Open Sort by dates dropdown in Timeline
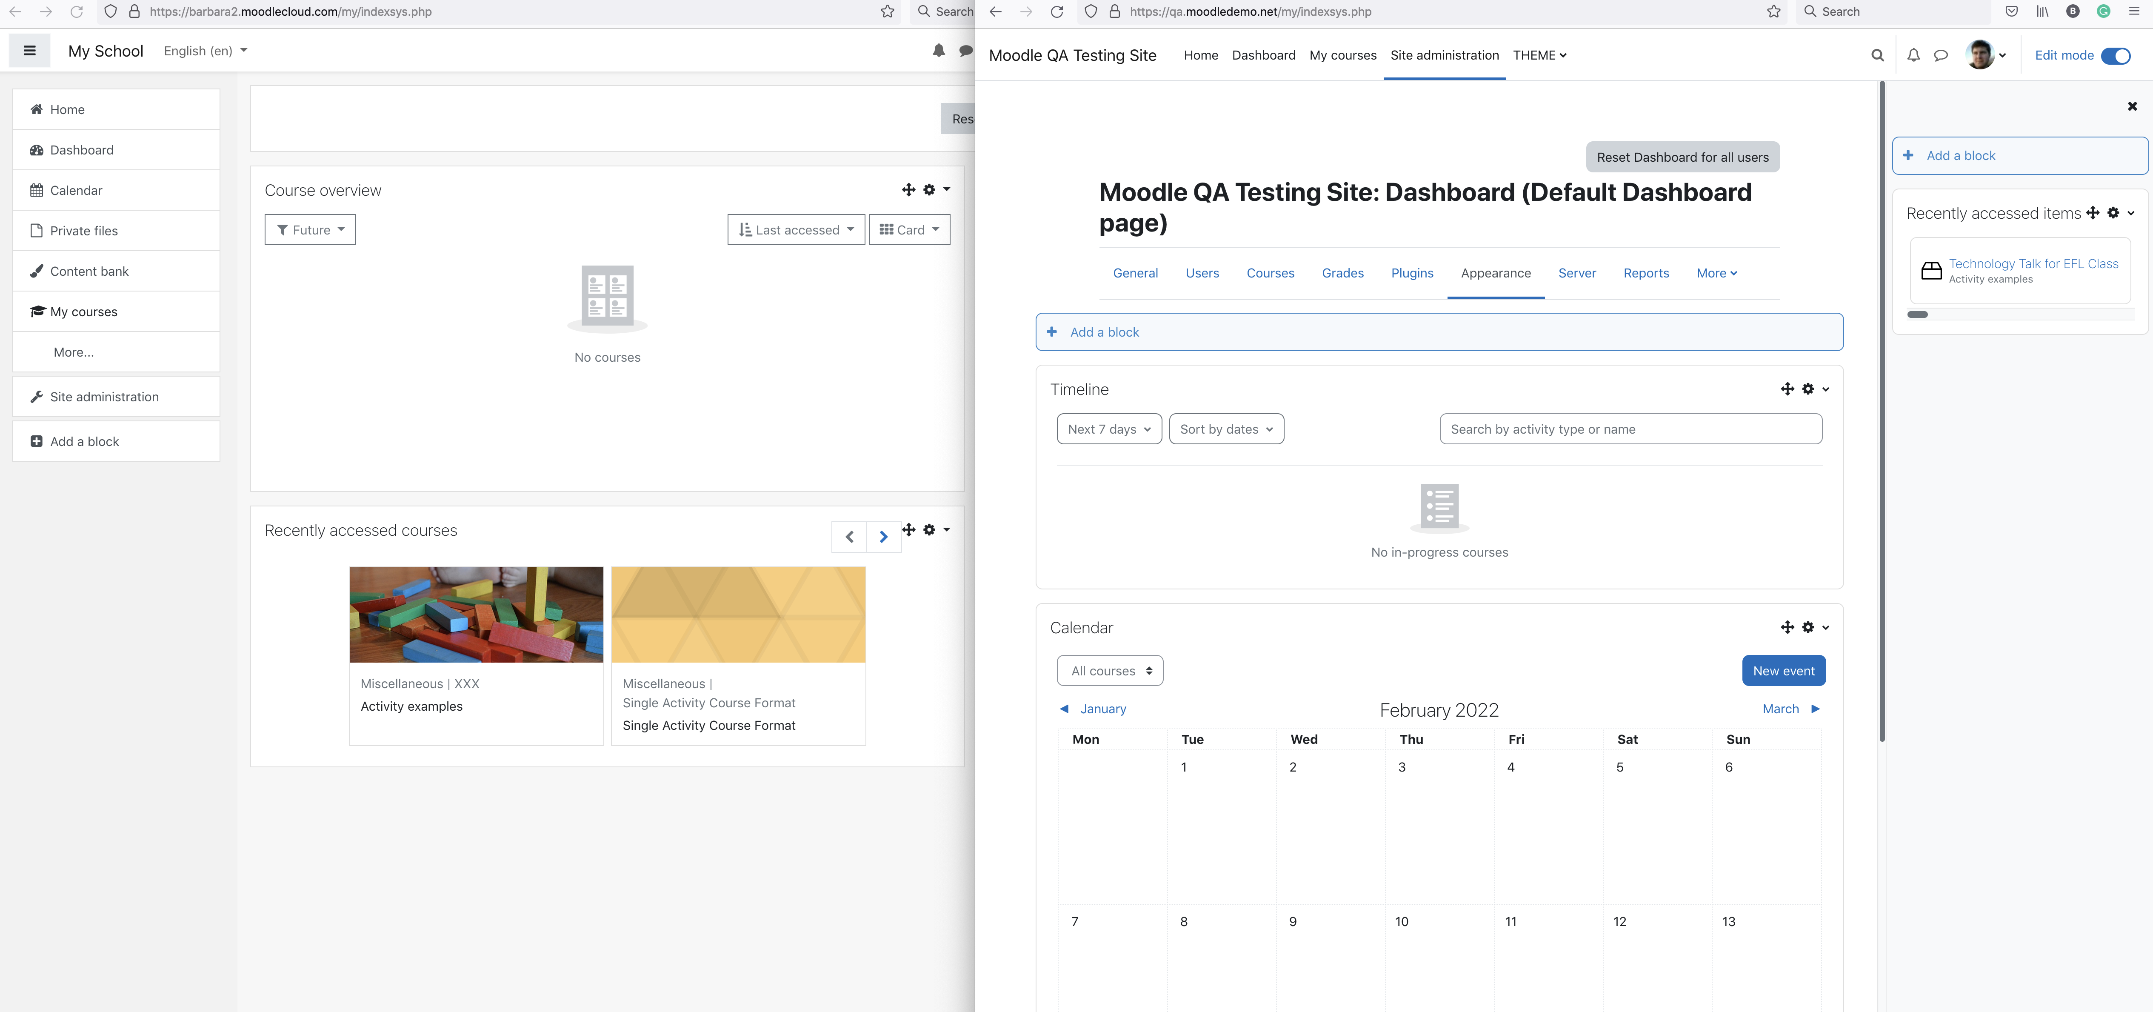The width and height of the screenshot is (2153, 1012). (x=1226, y=429)
